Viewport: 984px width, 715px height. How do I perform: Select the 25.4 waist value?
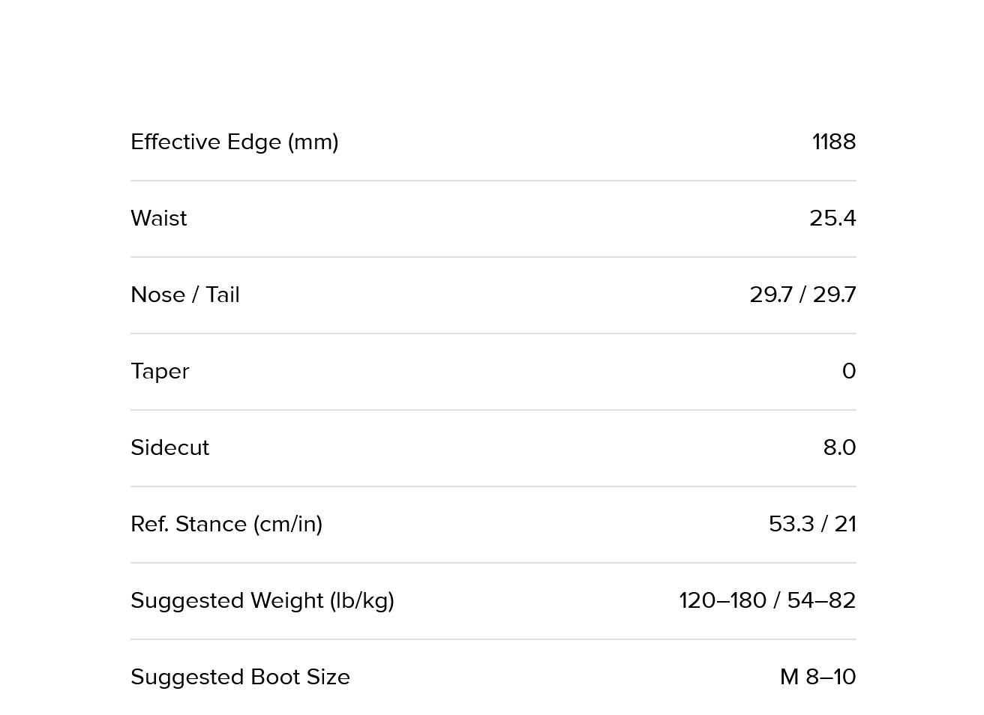click(832, 218)
